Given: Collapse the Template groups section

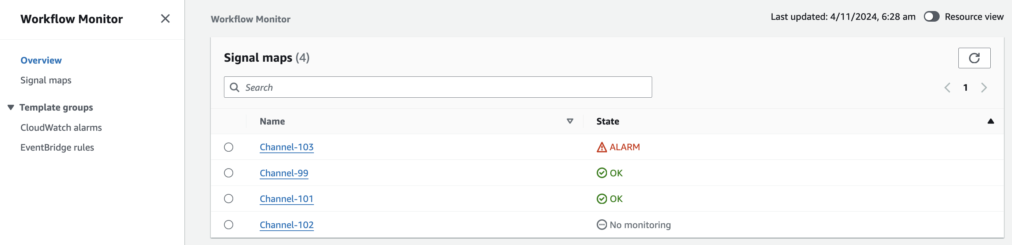Looking at the screenshot, I should tap(11, 107).
